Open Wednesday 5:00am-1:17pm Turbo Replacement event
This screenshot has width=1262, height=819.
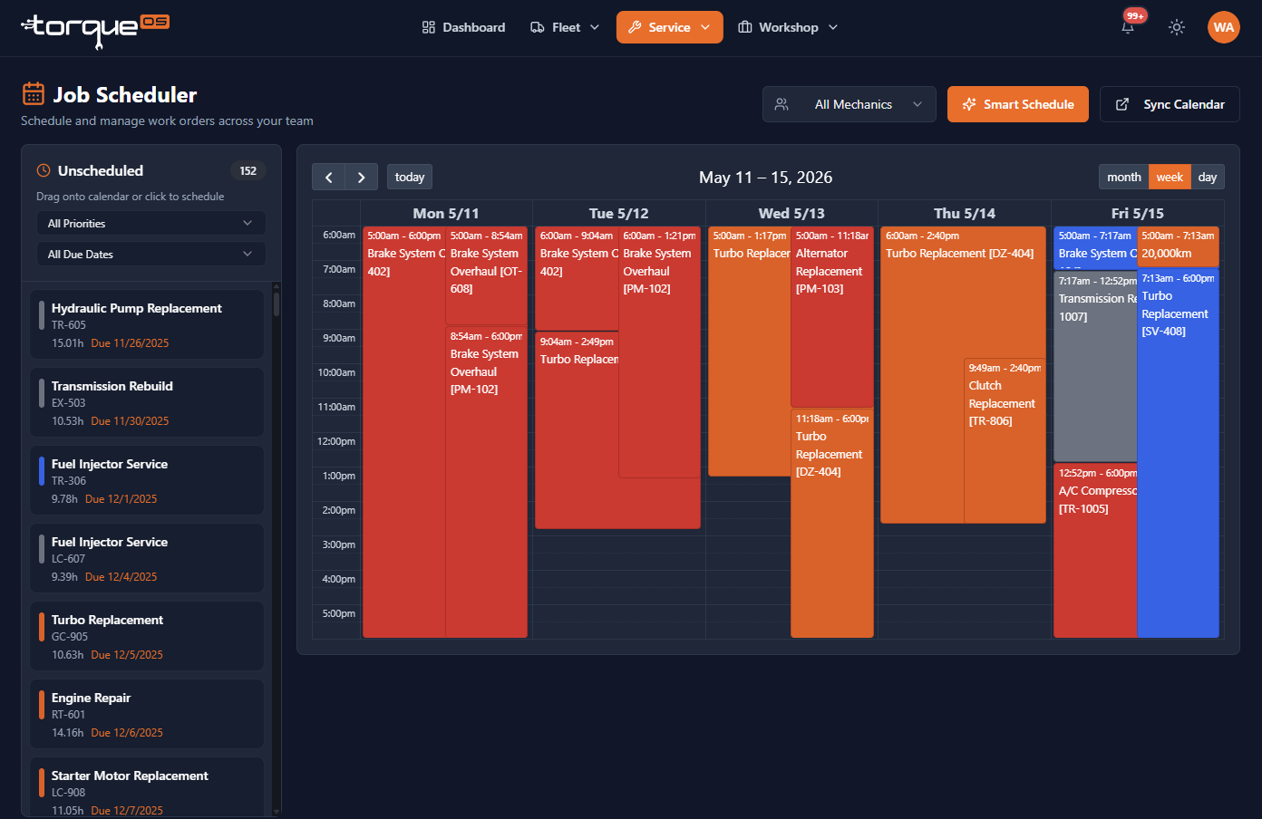pos(749,352)
